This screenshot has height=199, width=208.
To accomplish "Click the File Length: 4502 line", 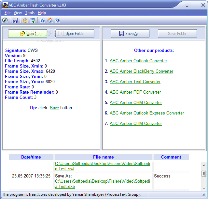I will pos(22,61).
